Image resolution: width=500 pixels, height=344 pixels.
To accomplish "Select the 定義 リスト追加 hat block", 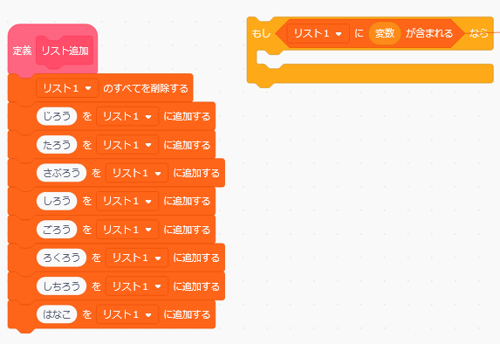I will pos(52,50).
